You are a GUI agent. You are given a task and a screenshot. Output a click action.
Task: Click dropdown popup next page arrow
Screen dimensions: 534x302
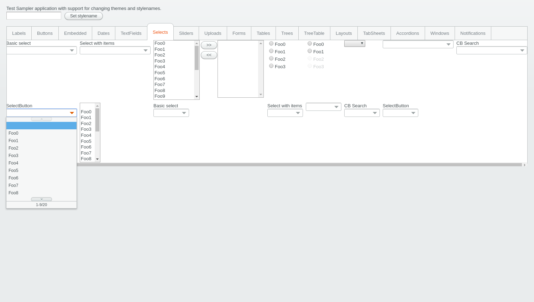coord(41,199)
